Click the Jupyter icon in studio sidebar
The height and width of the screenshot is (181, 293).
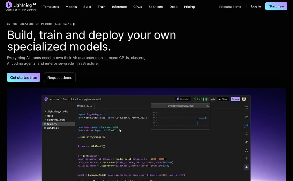coord(246,134)
